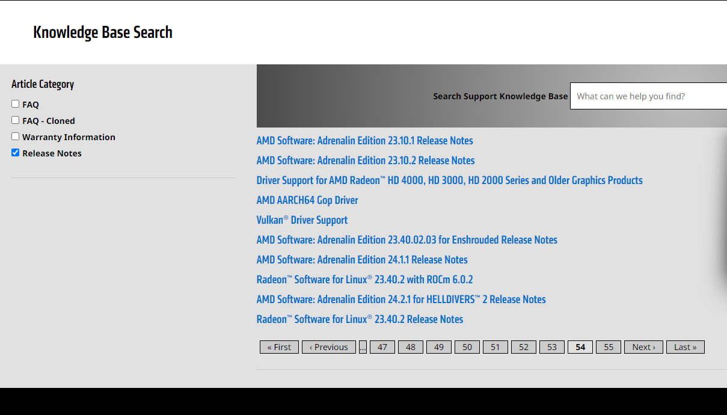Jump to results page 55
727x415 pixels.
(609, 347)
